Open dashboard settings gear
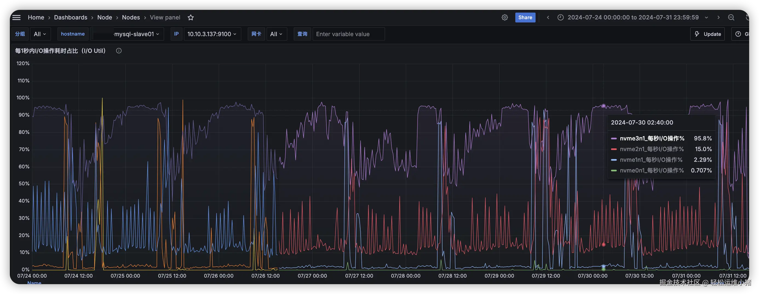The height and width of the screenshot is (294, 759). [505, 17]
